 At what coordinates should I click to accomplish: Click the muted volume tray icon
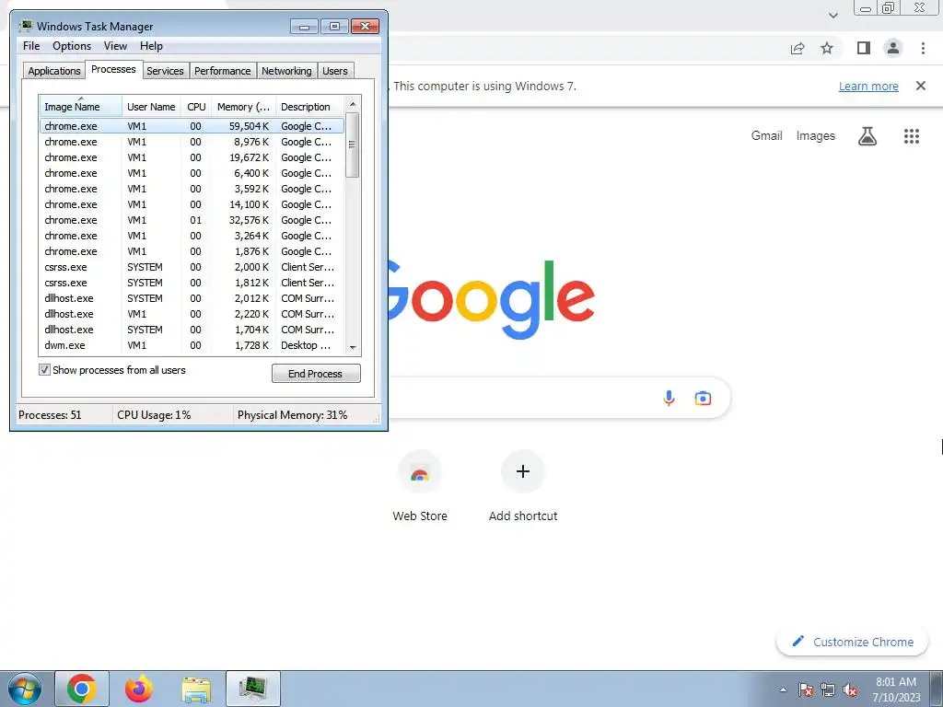tap(850, 690)
